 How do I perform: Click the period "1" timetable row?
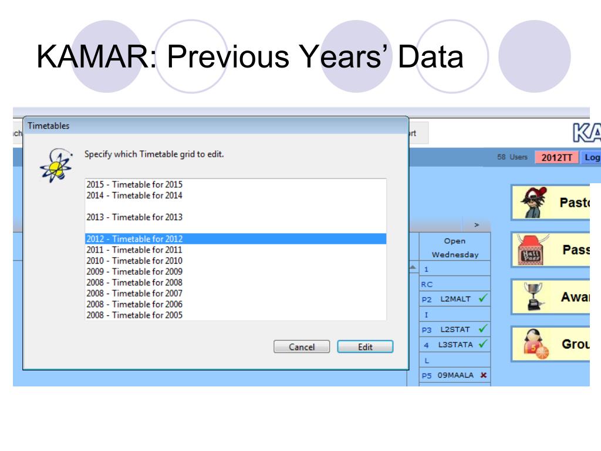click(455, 269)
